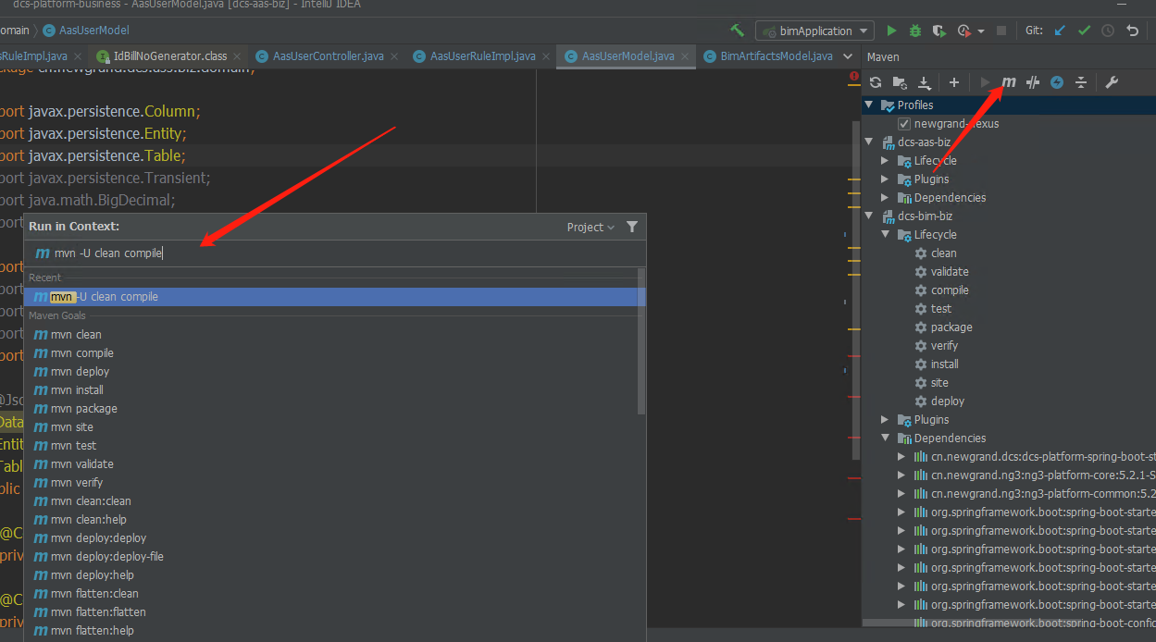The height and width of the screenshot is (642, 1156).
Task: Debug bimApplication with the bug icon
Action: pyautogui.click(x=915, y=31)
